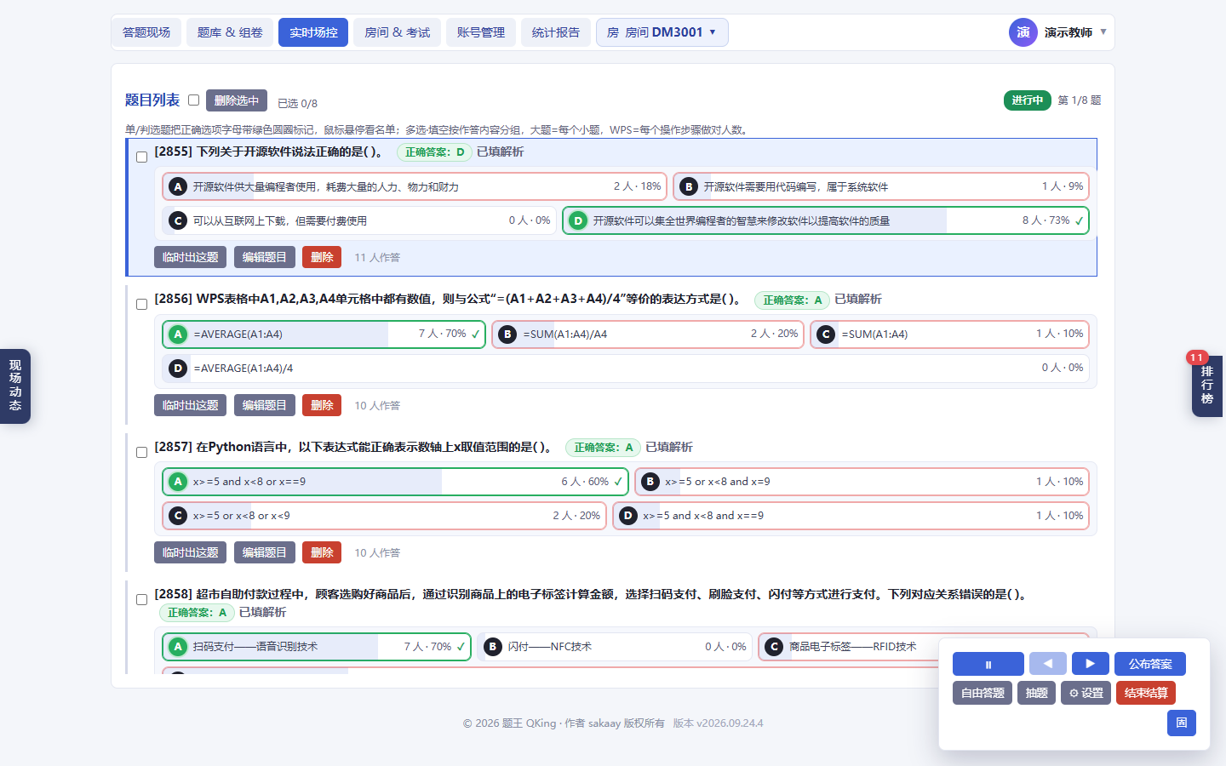The height and width of the screenshot is (766, 1226).
Task: Open the 题库 & 组卷 tab
Action: [x=230, y=32]
